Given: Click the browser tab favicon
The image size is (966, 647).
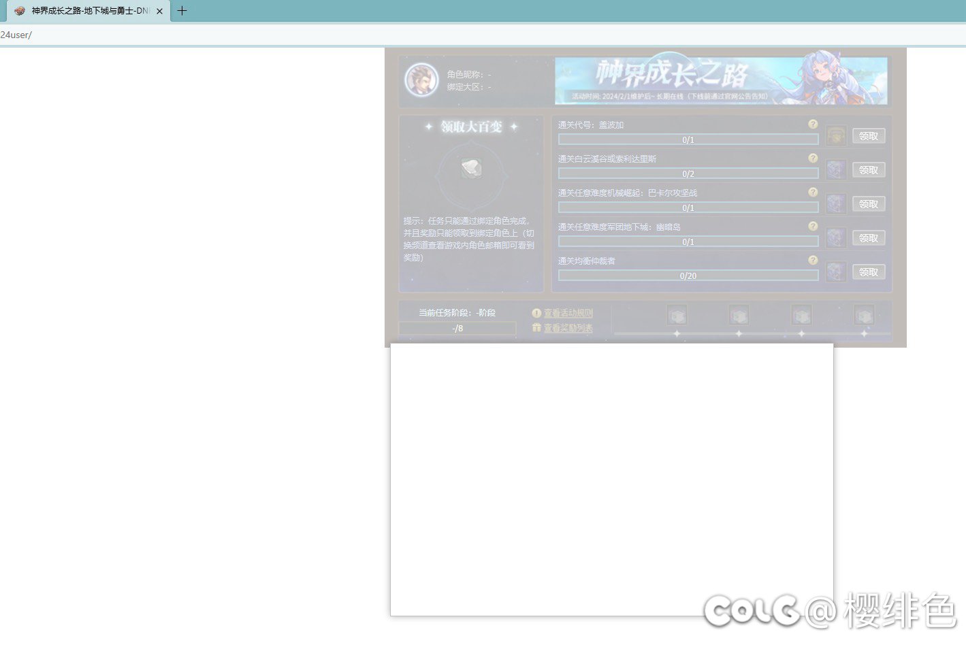Looking at the screenshot, I should point(20,11).
